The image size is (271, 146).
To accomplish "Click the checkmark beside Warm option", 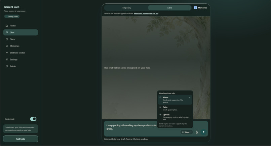I will click(x=189, y=98).
